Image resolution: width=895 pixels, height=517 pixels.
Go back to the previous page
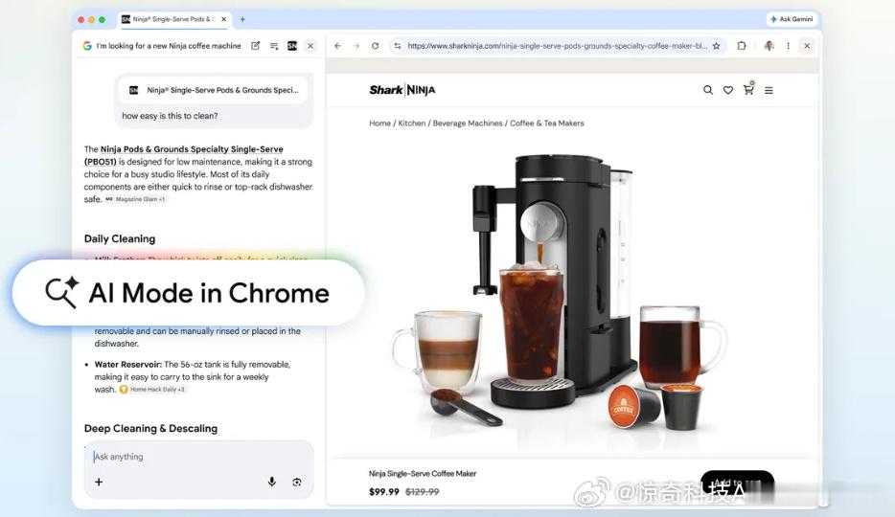click(x=338, y=46)
